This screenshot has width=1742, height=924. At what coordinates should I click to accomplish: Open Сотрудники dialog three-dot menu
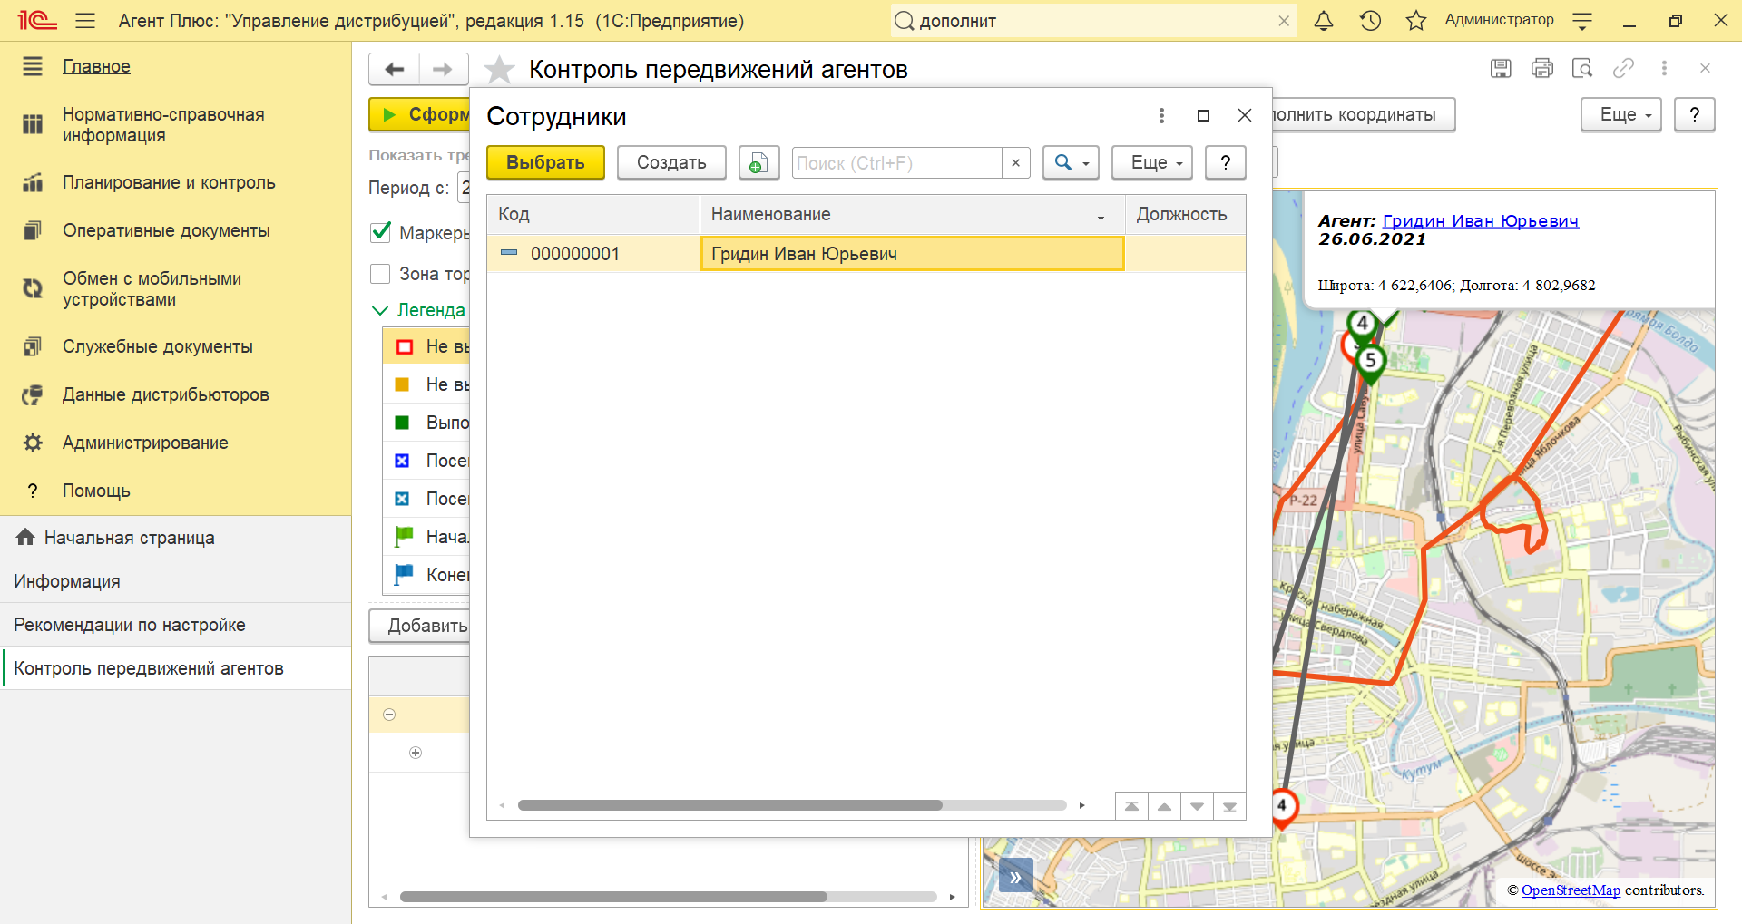coord(1161,115)
